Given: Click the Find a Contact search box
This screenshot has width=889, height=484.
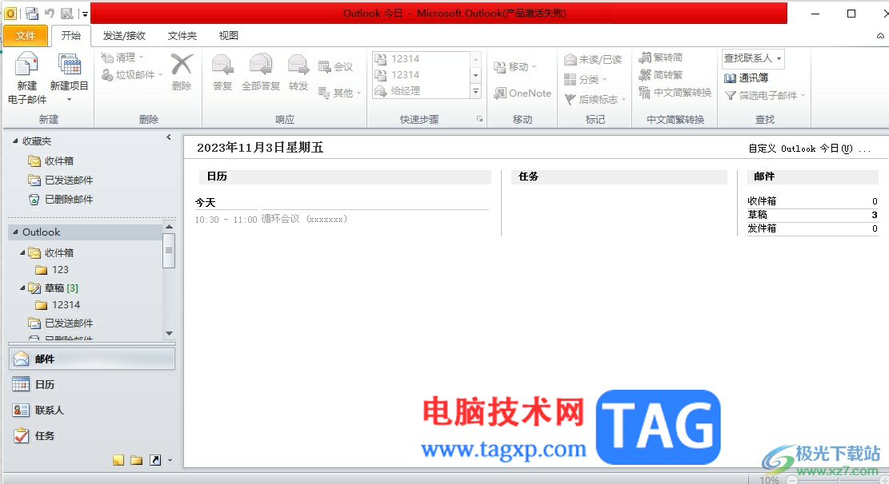Looking at the screenshot, I should coord(753,58).
